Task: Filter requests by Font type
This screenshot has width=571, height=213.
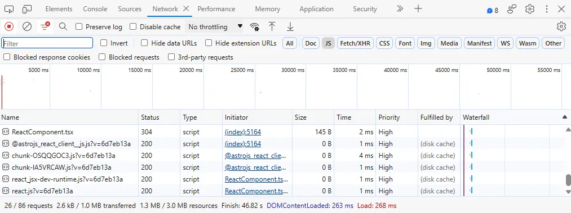Action: pyautogui.click(x=405, y=43)
